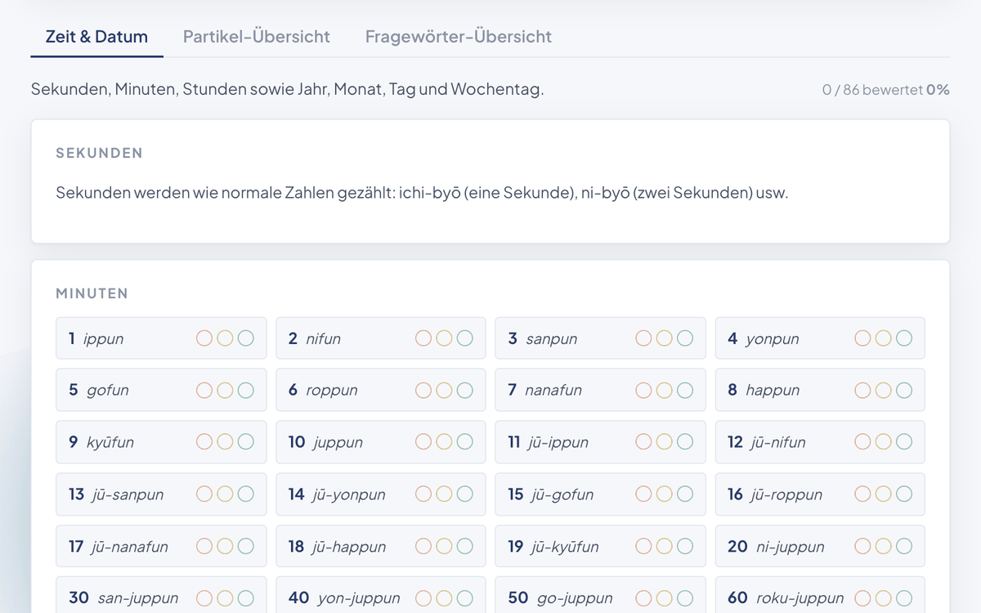Select the green circle for 20 ni-juppun
The height and width of the screenshot is (613, 981).
click(x=904, y=546)
